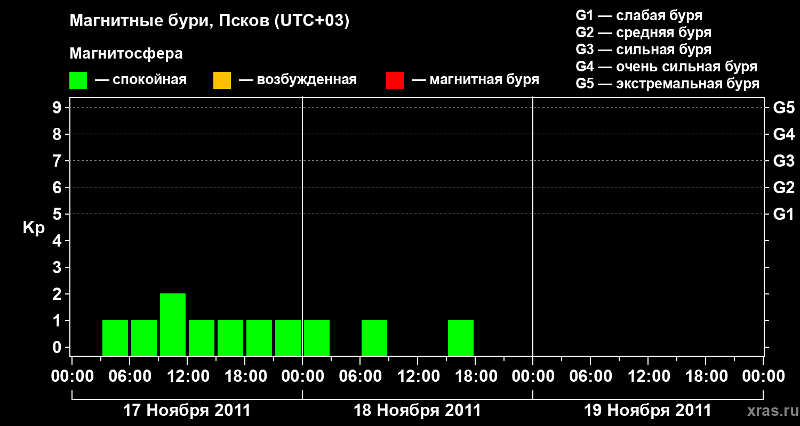
Task: Click 'G2 — средняя буря' legend line
Action: (x=643, y=32)
